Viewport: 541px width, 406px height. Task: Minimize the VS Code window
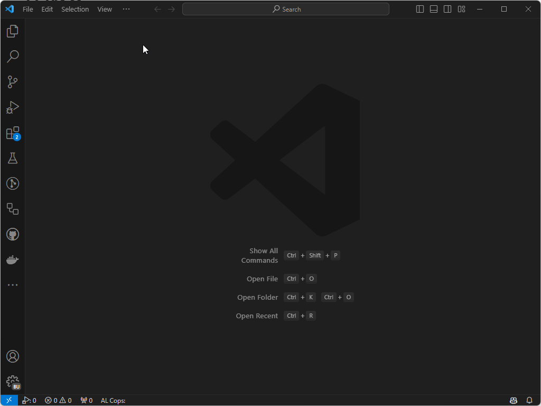point(480,10)
